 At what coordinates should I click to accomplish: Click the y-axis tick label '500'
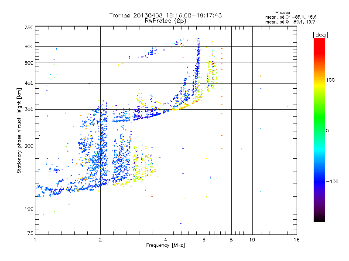pyautogui.click(x=29, y=63)
